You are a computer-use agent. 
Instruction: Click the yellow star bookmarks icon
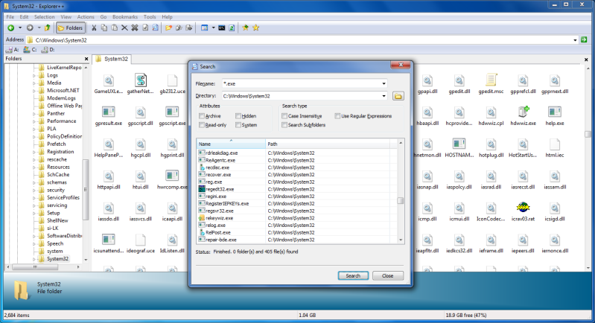pyautogui.click(x=255, y=28)
